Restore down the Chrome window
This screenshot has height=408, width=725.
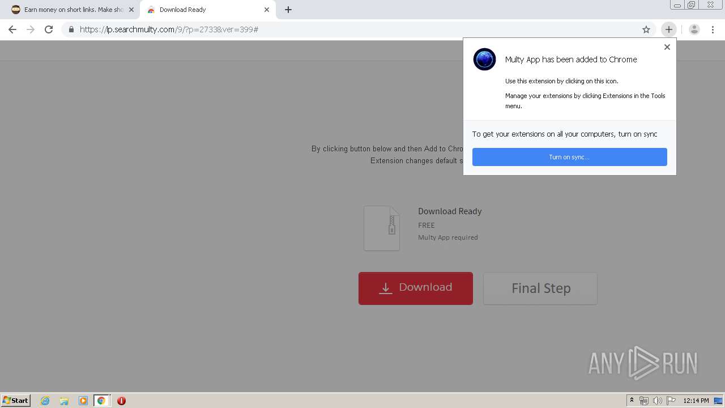(x=692, y=5)
